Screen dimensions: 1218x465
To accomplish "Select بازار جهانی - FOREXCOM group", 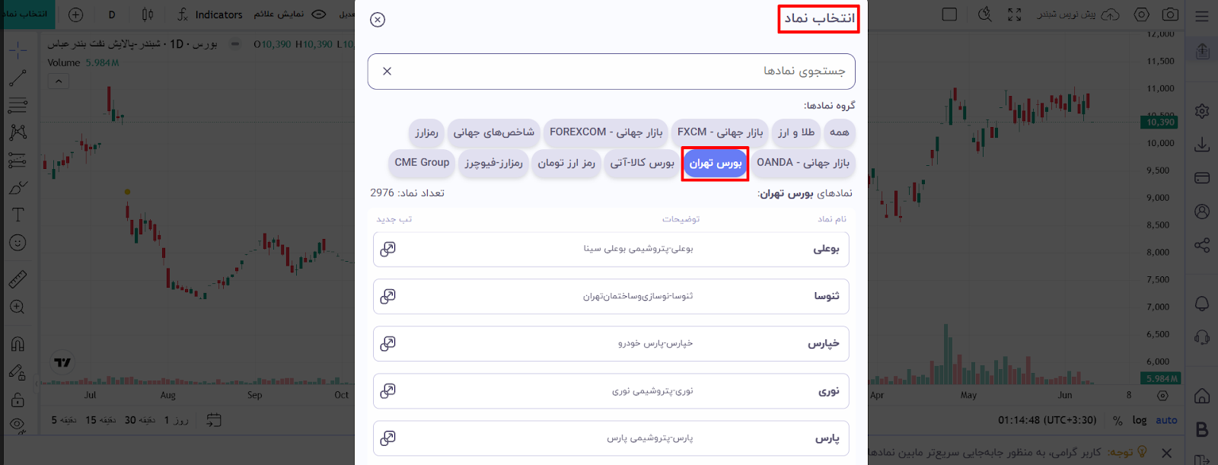I will pos(606,132).
